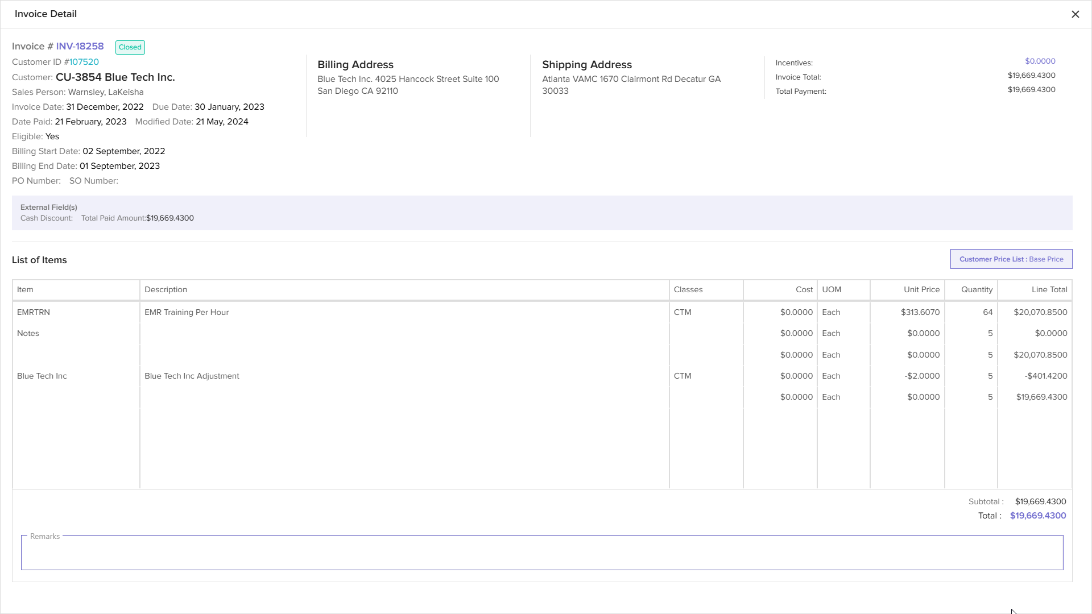Image resolution: width=1092 pixels, height=614 pixels.
Task: Click Customer Price List Base Price button
Action: (1011, 259)
